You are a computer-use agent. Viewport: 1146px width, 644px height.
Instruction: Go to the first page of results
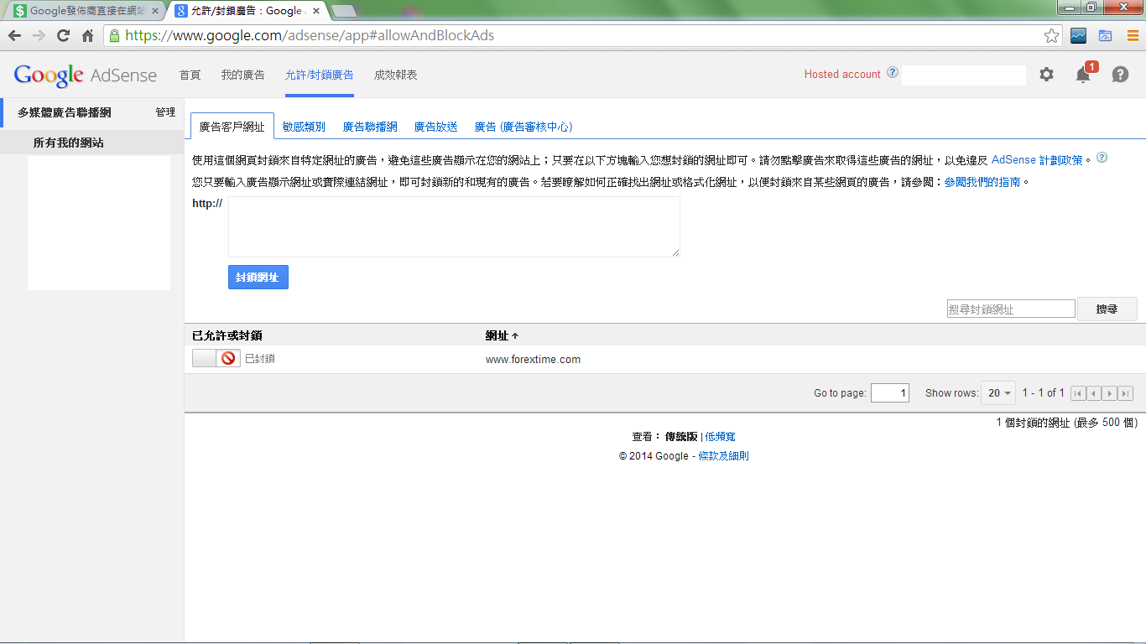coord(1078,393)
